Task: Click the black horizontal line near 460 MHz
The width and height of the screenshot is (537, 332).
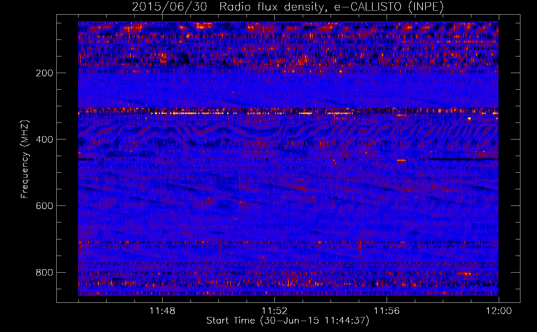Action: pyautogui.click(x=463, y=159)
